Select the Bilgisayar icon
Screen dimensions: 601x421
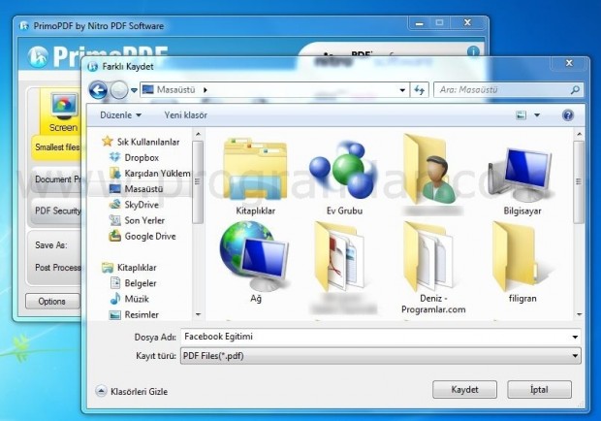522,178
